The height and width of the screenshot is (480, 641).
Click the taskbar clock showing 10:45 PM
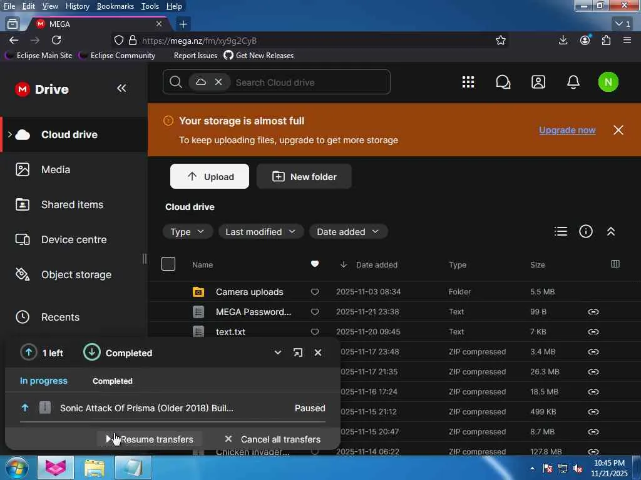pos(608,468)
